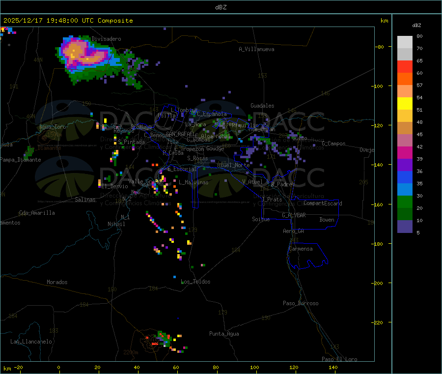Click the red 65-60 dBZ legend swatch
Screen dimensions: 442x374
click(x=405, y=66)
